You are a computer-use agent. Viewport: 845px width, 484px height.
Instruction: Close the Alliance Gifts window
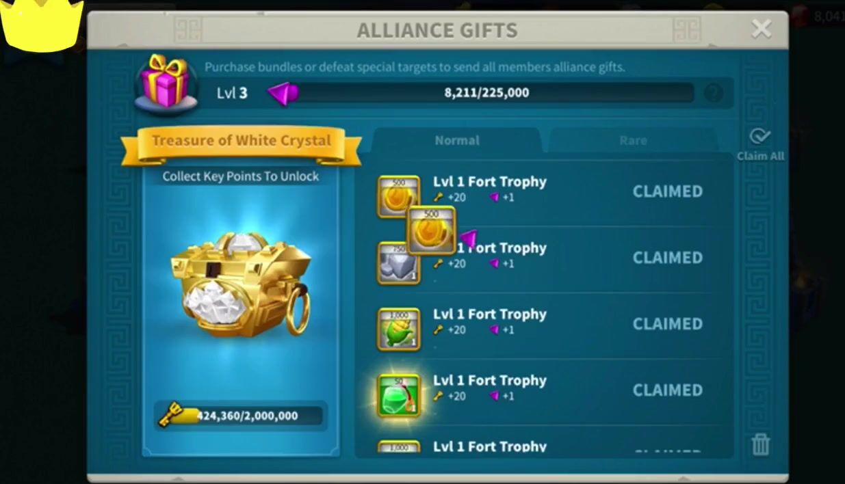pos(761,29)
